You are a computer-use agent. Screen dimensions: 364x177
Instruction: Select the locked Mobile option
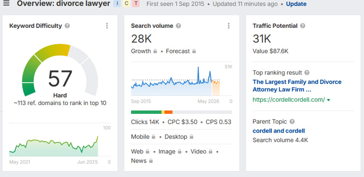tap(143, 137)
